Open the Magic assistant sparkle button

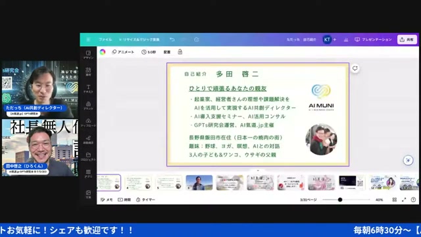coord(408,161)
